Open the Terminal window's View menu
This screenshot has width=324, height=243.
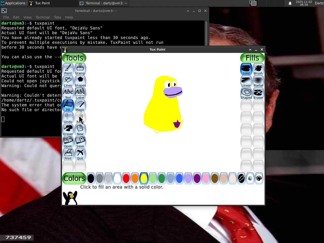(27, 17)
